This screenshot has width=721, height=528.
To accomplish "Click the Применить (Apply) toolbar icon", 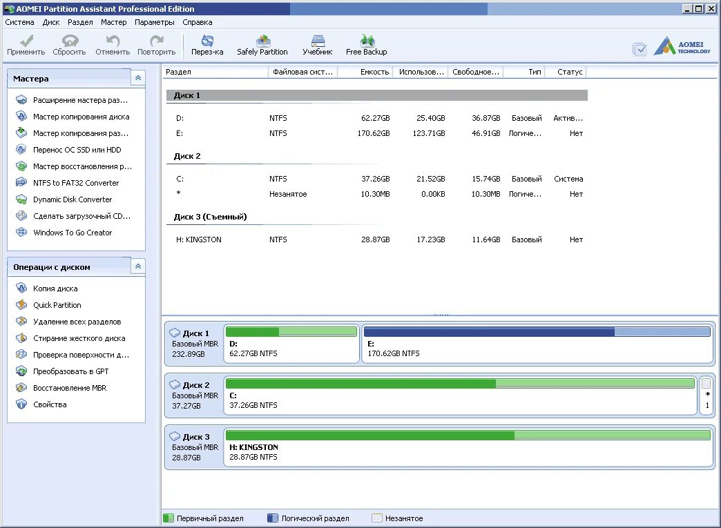I will coord(26,45).
